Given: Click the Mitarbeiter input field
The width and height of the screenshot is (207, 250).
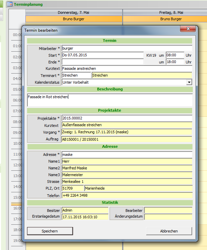Looking at the screenshot, I should [127, 48].
